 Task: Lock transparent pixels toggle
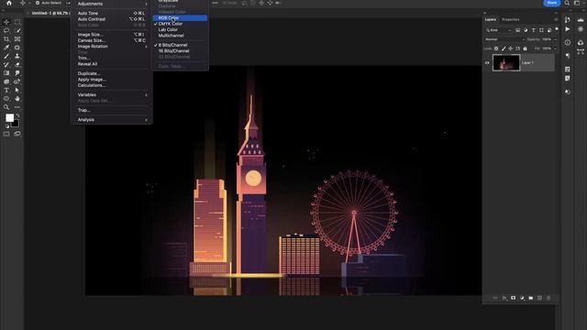pos(496,49)
